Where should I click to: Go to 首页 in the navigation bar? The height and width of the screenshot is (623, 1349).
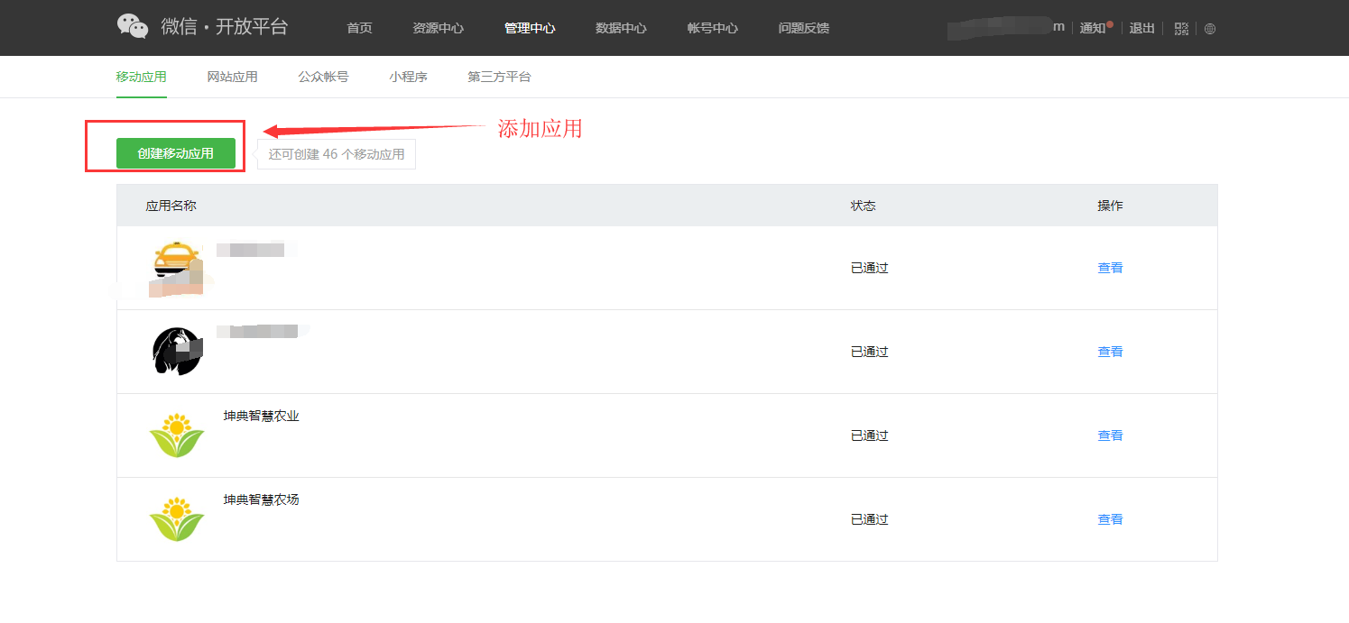358,28
